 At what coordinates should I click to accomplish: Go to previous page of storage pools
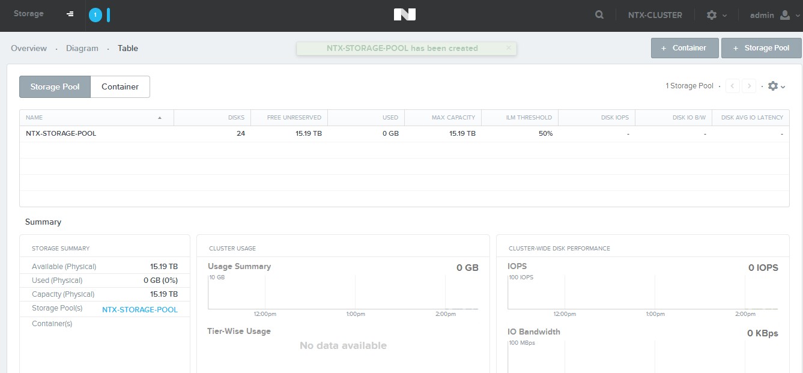pyautogui.click(x=732, y=86)
